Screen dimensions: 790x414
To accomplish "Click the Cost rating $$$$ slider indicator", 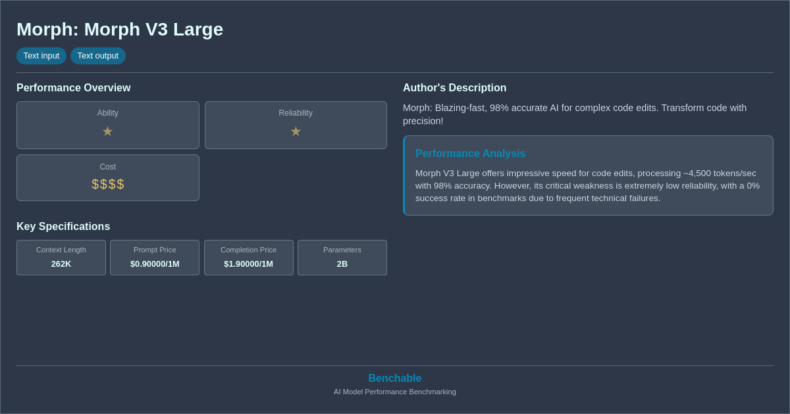I will click(107, 184).
